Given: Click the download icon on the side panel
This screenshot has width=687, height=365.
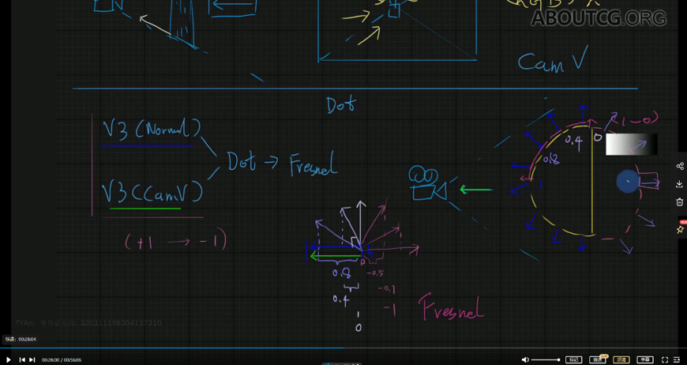Looking at the screenshot, I should (680, 184).
